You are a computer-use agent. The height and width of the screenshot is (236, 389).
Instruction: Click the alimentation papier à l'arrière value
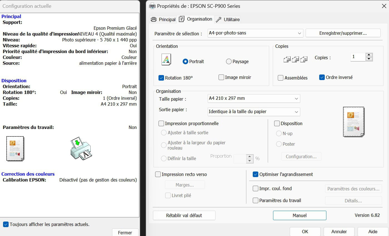[x=108, y=63]
